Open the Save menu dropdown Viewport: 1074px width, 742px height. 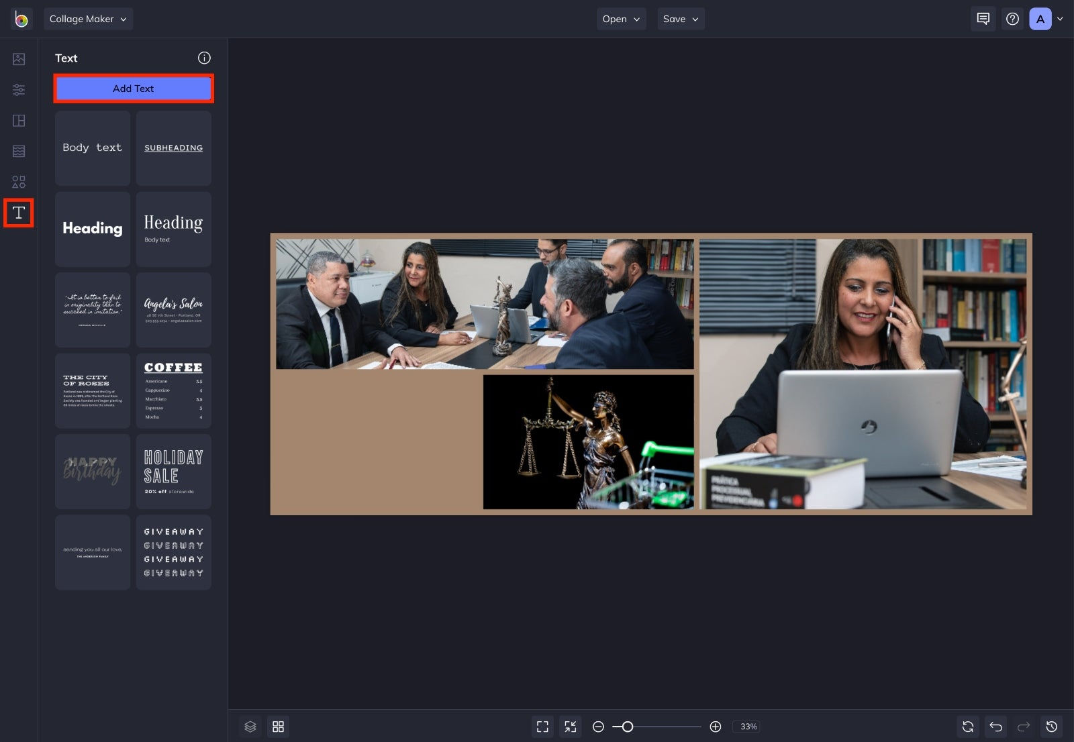pyautogui.click(x=681, y=19)
